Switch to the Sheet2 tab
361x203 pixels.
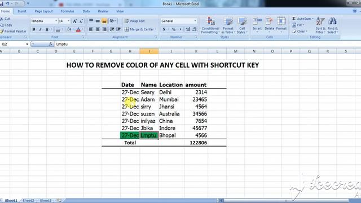(28, 201)
